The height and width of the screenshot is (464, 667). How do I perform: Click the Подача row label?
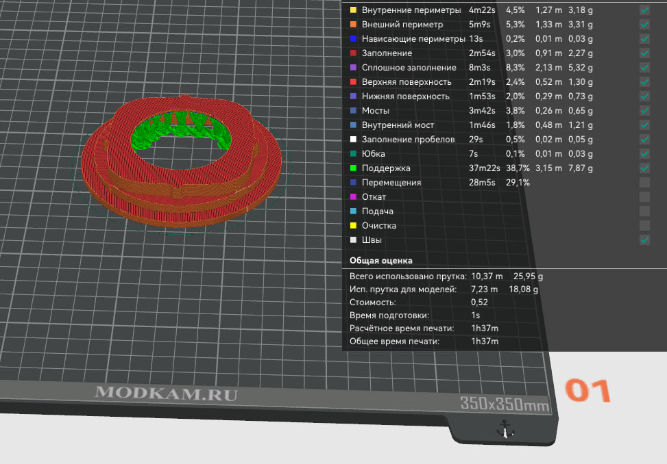tap(377, 211)
